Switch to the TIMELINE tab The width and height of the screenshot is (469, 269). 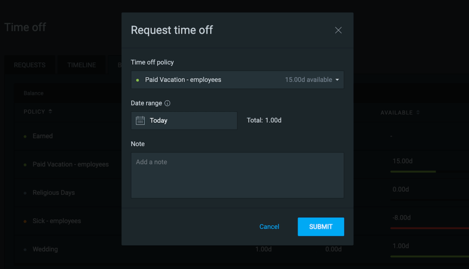81,65
